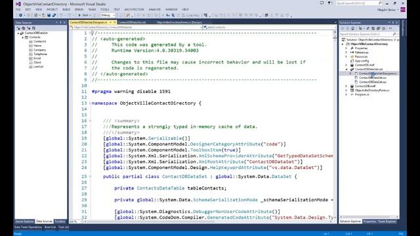Click Collapse All in Solution Explorer toolbar
420x236 pixels.
tap(378, 28)
